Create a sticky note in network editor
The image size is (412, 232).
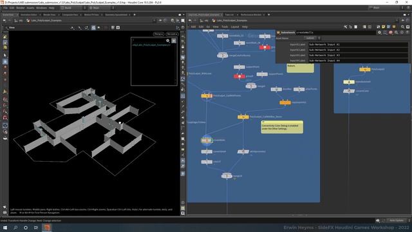click(384, 27)
